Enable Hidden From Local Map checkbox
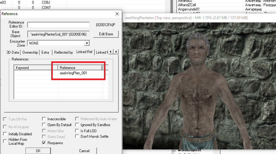This screenshot has height=154, width=276. 5,141
